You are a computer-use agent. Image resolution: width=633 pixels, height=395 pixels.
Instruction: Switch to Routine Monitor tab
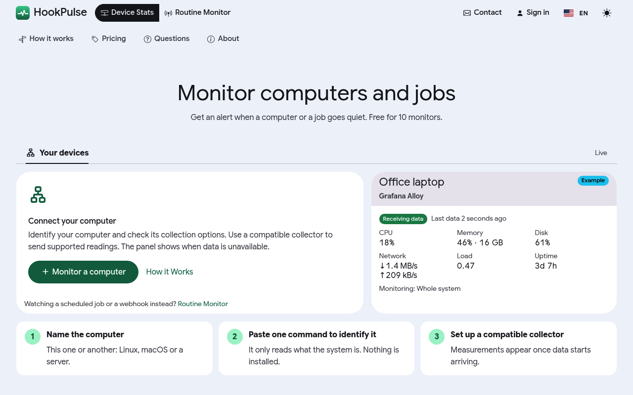197,13
